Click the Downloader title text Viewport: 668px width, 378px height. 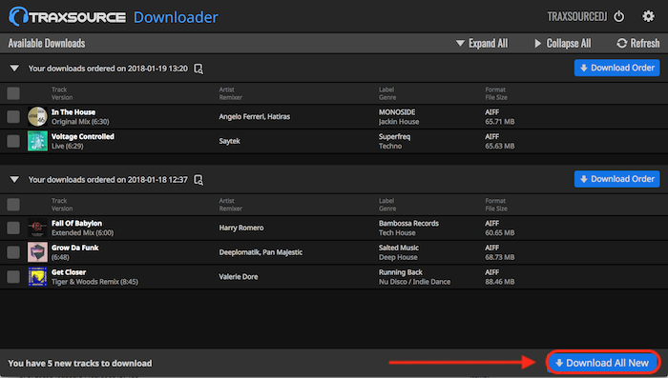(176, 17)
